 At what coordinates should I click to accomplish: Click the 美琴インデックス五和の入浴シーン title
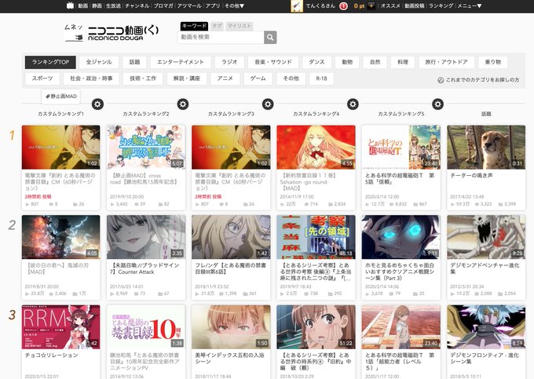tap(232, 359)
